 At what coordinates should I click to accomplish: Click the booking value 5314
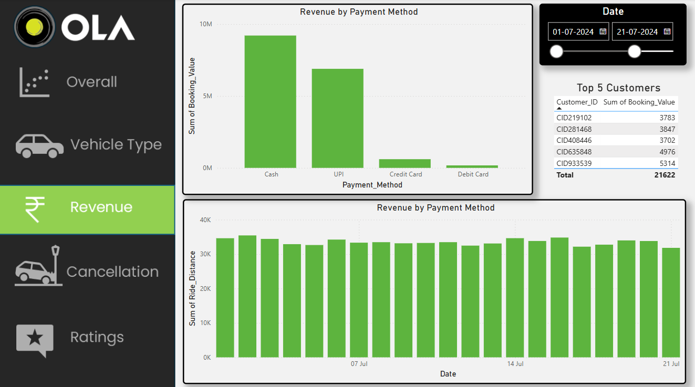(x=667, y=163)
